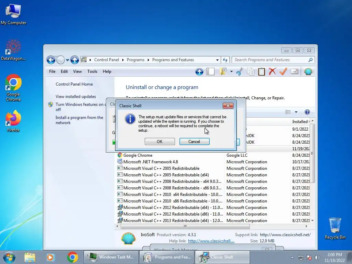This screenshot has height=264, width=352.
Task: Open Windows Media Player taskbar icon
Action: (x=51, y=257)
